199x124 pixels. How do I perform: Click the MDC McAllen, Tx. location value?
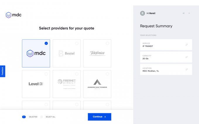(x=151, y=71)
